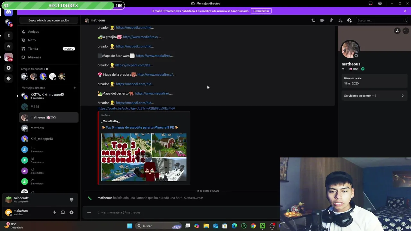Start a voice call with matheous
Screen dimensions: 411x231
(313, 20)
